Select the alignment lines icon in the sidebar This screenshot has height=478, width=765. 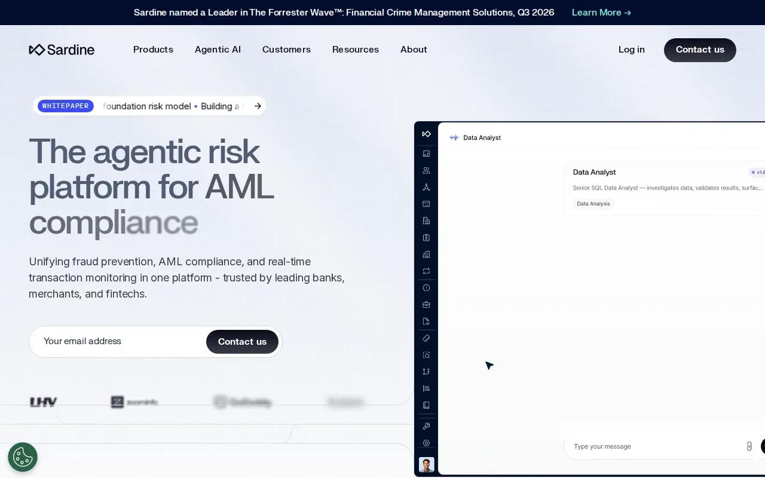point(426,388)
